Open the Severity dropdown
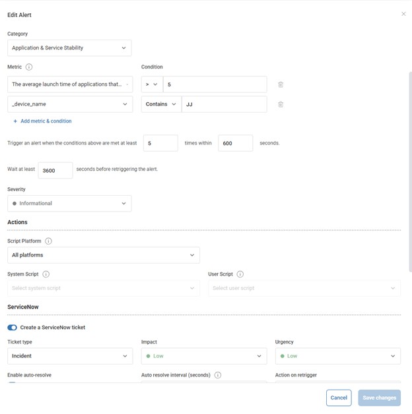412x414 pixels. point(69,203)
